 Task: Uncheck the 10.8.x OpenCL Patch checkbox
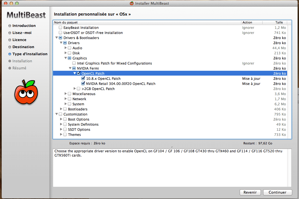click(x=83, y=79)
